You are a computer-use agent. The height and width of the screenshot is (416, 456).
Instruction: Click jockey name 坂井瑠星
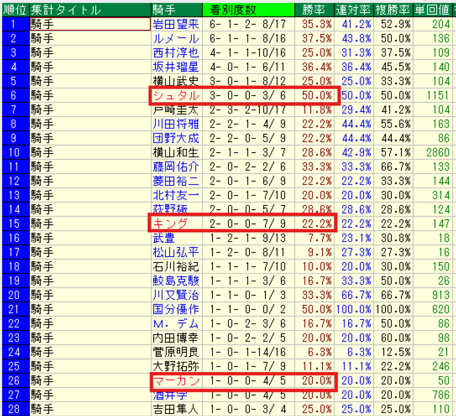click(x=175, y=67)
